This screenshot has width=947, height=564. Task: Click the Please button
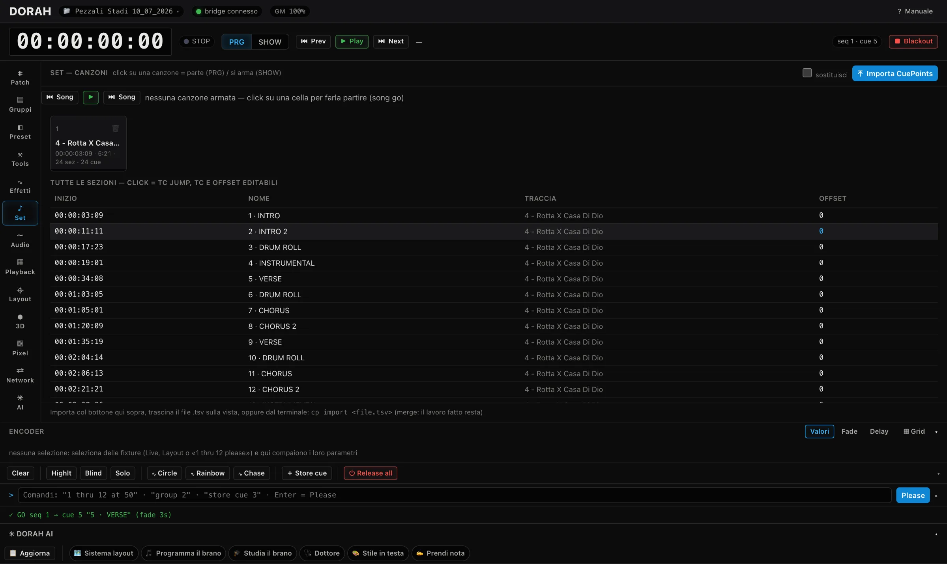coord(913,496)
